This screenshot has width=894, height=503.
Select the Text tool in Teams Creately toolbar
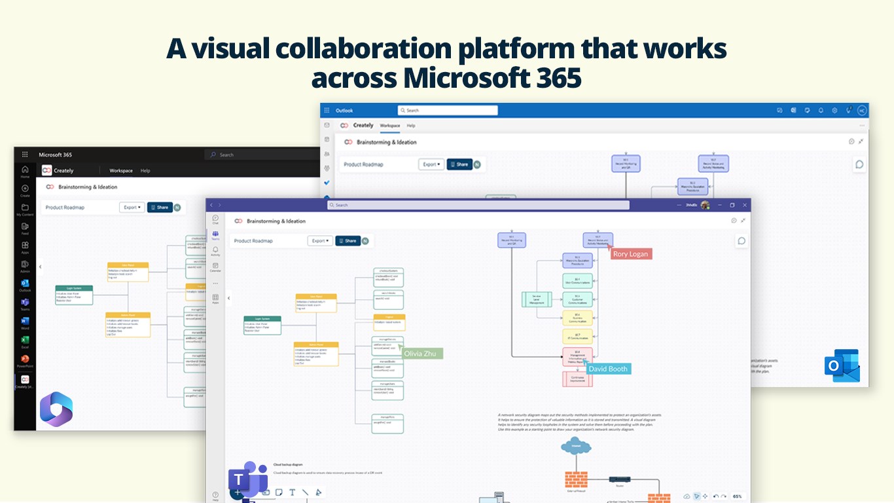click(292, 492)
